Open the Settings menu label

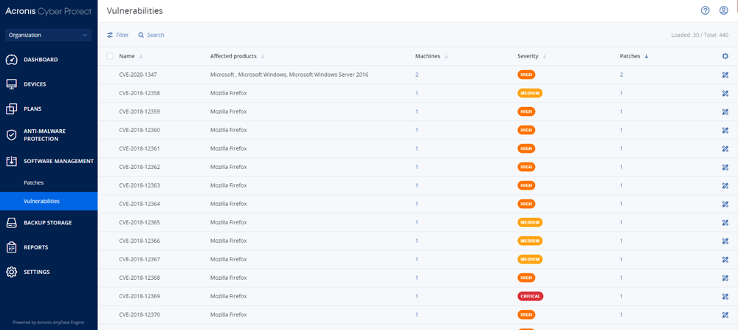coord(37,272)
